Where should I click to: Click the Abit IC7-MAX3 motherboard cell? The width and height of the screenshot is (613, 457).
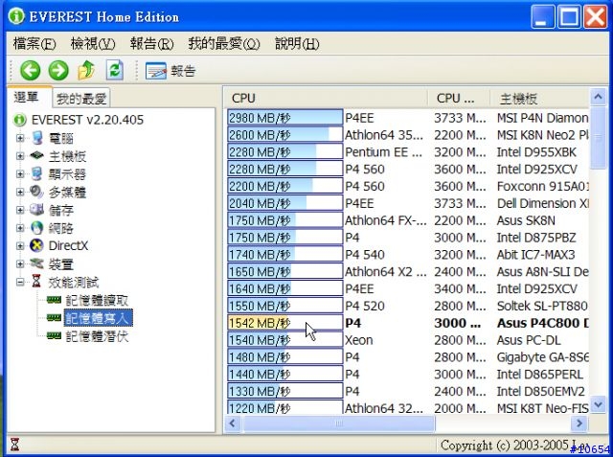[535, 255]
